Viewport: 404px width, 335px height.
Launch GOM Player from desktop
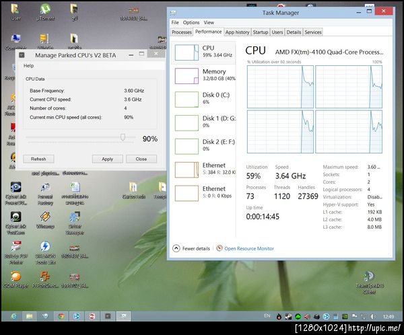pos(15,280)
